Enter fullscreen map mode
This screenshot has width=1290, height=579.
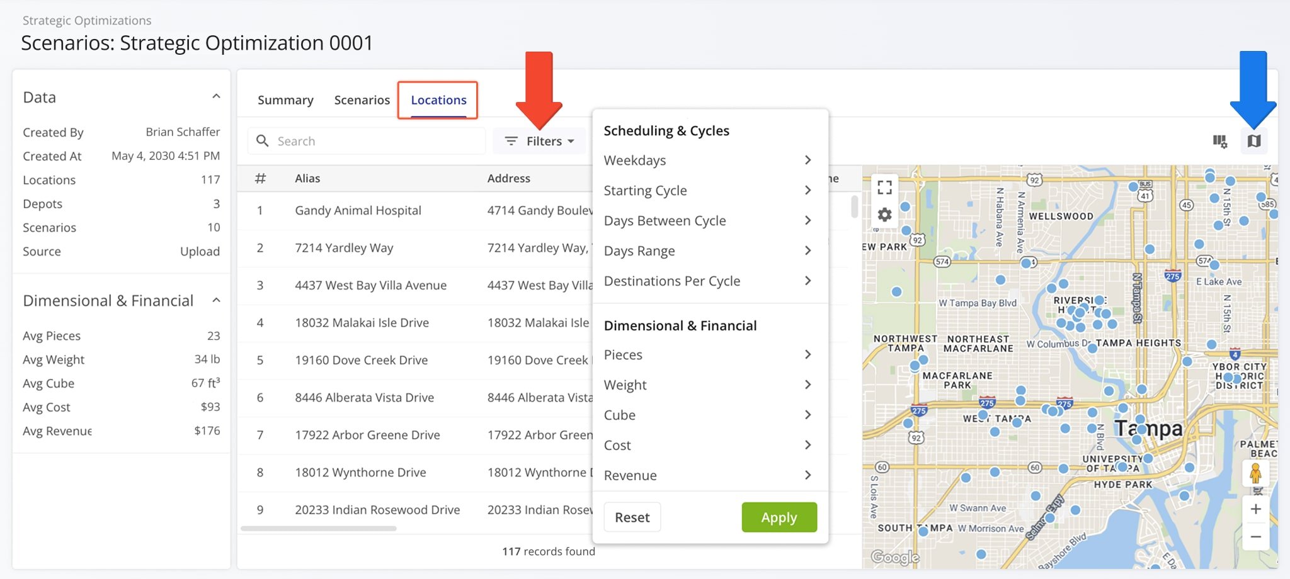click(x=884, y=187)
